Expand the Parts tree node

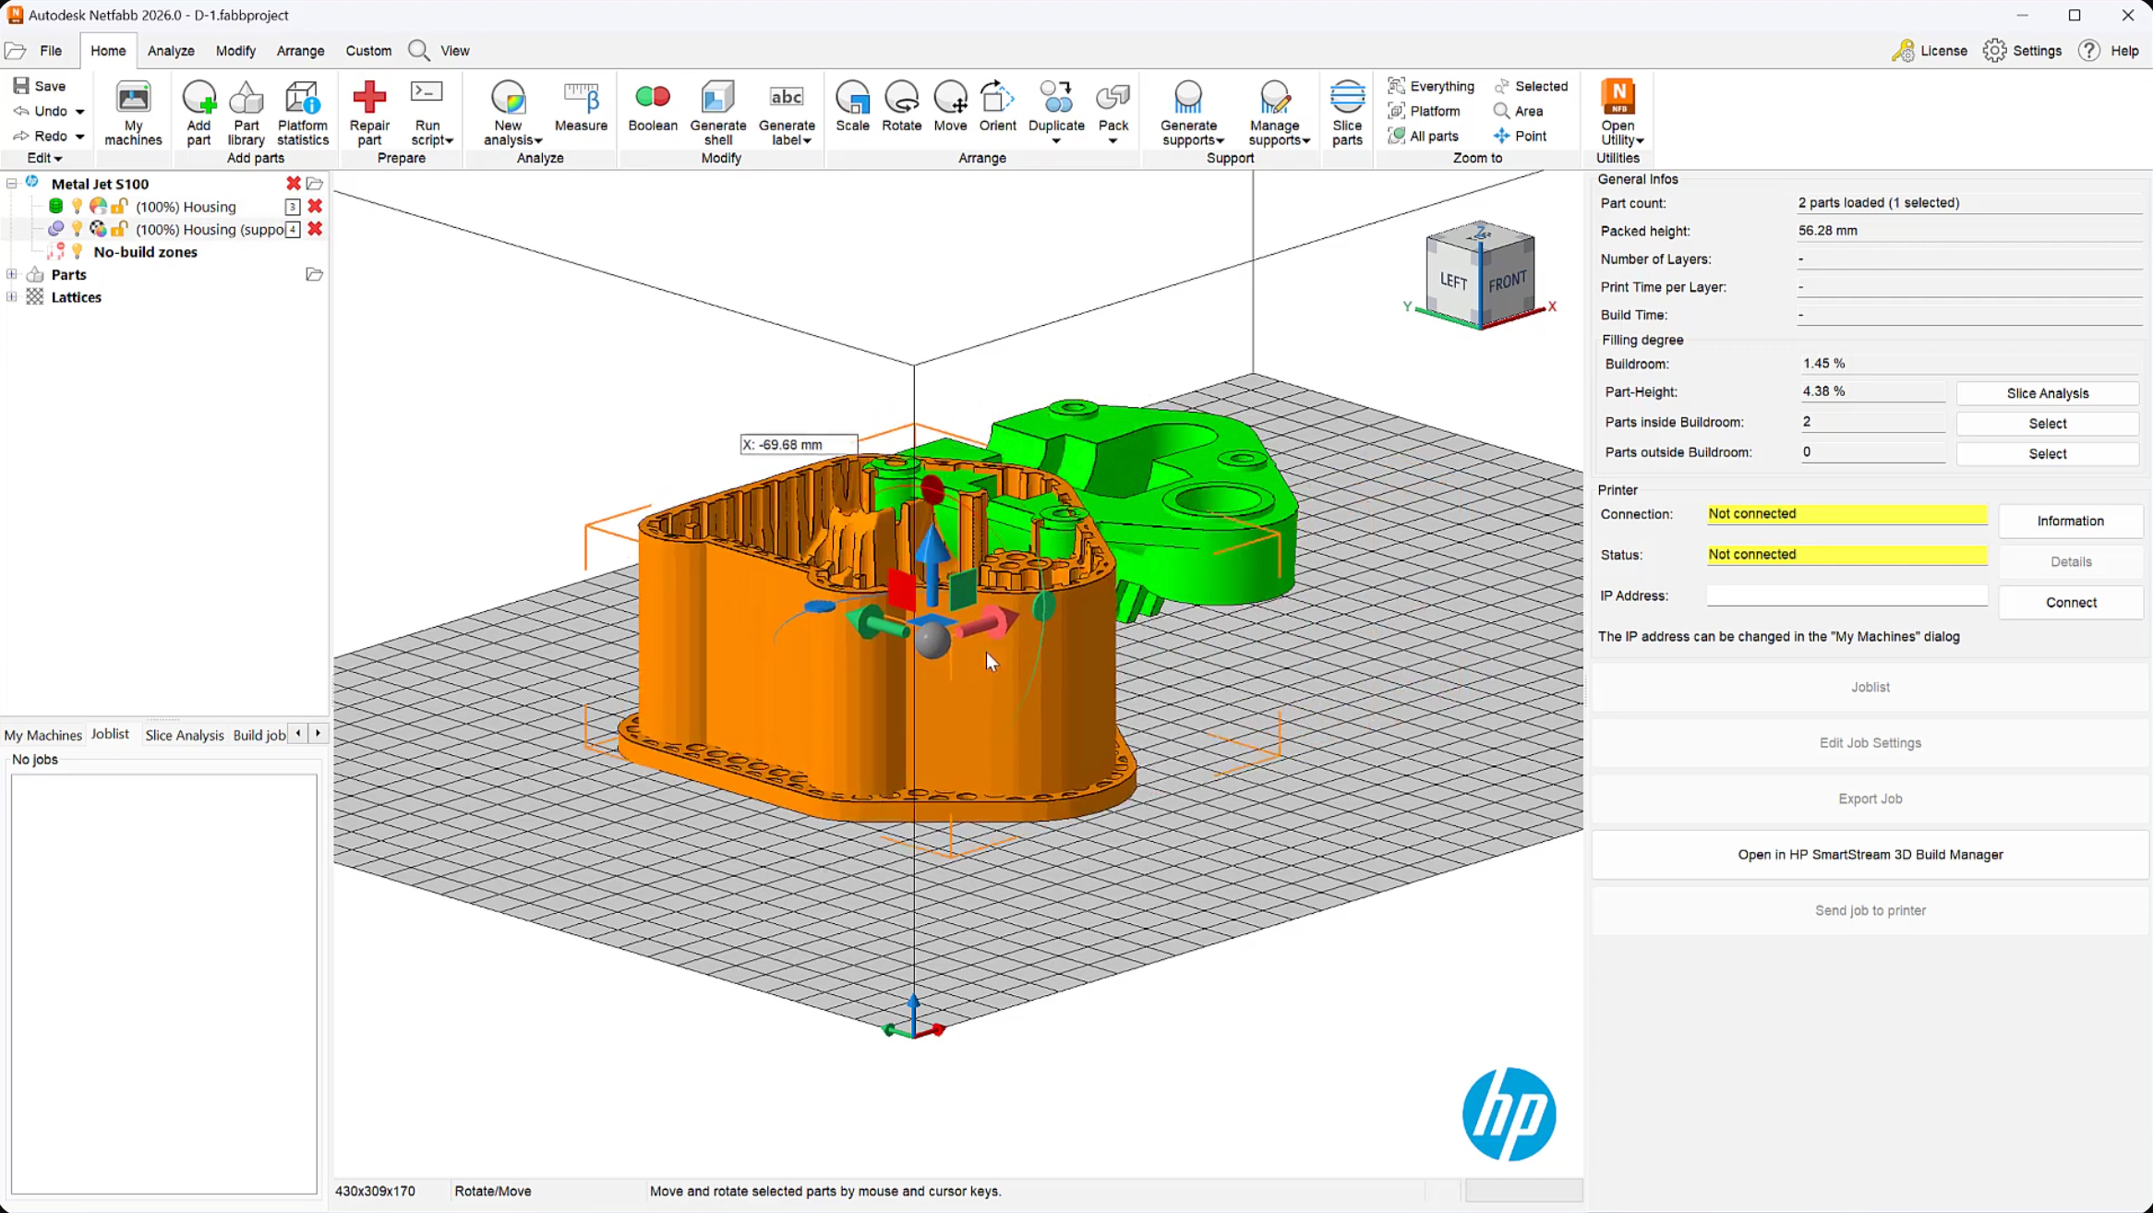pos(11,274)
